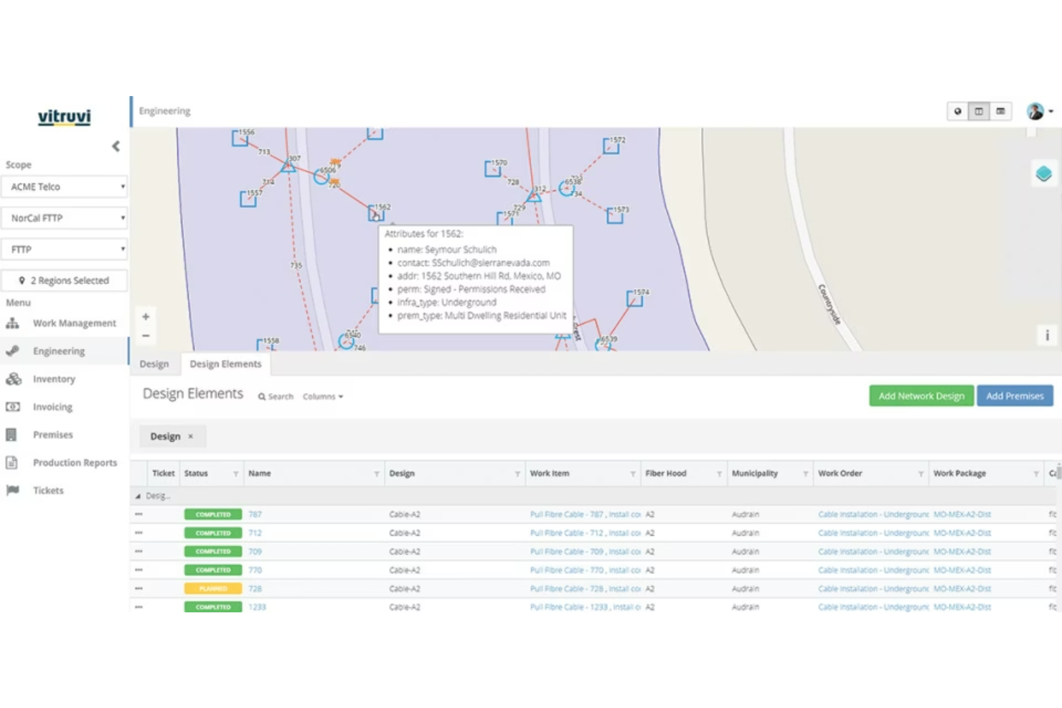
Task: Switch to the Design tab
Action: [x=154, y=364]
